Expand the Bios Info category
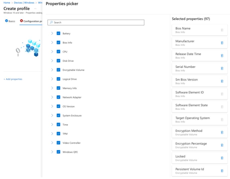The image size is (230, 179). pyautogui.click(x=52, y=43)
